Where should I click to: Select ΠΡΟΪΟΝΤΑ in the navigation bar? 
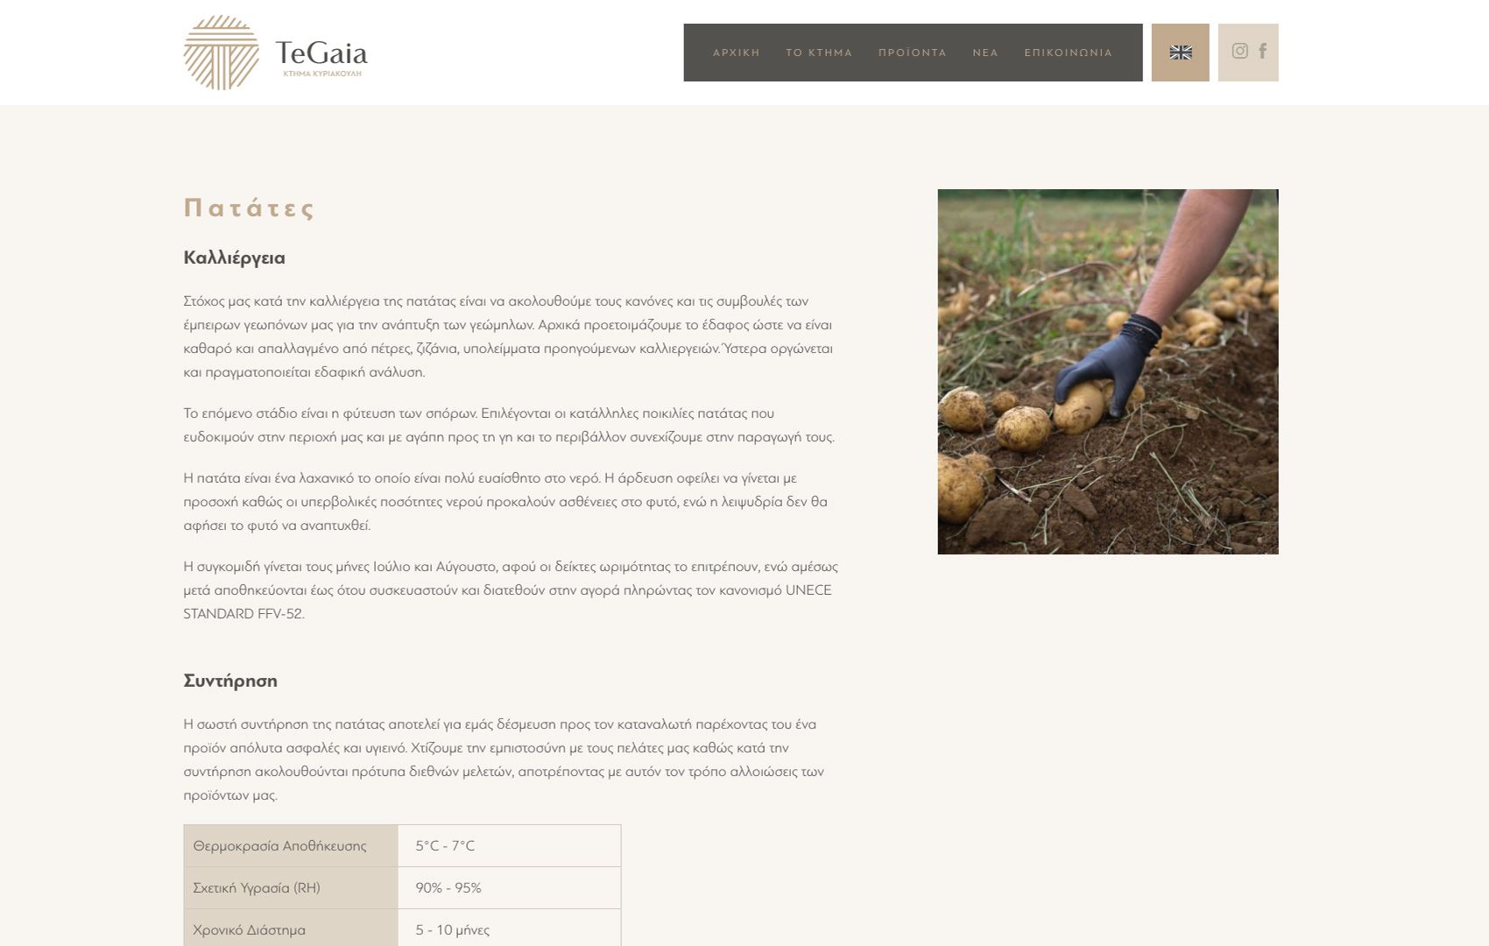pyautogui.click(x=913, y=53)
